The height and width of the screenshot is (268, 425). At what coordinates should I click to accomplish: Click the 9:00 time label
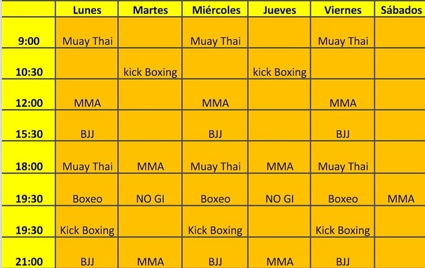tap(29, 41)
